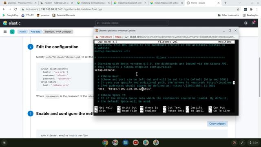The width and height of the screenshot is (261, 147).
Task: Go back in browser history
Action: pos(4,9)
